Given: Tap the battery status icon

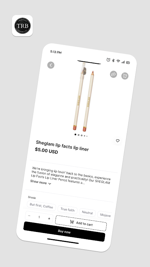Looking at the screenshot, I should click(x=128, y=63).
